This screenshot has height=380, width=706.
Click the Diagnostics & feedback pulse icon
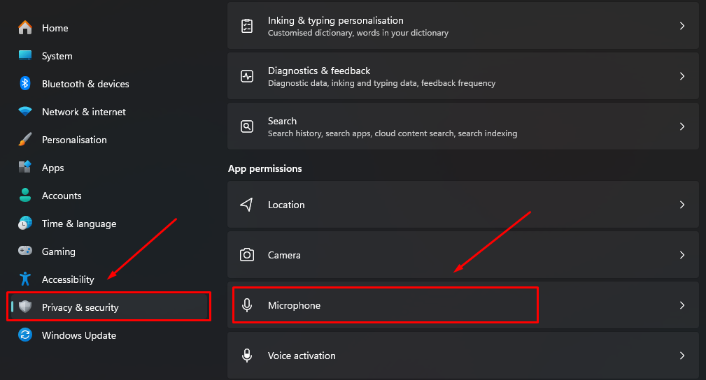tap(247, 76)
